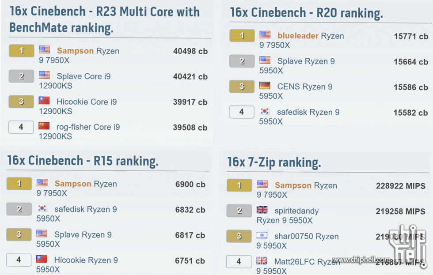Select the China flag next to rog-fisher
The width and height of the screenshot is (433, 275).
click(44, 126)
